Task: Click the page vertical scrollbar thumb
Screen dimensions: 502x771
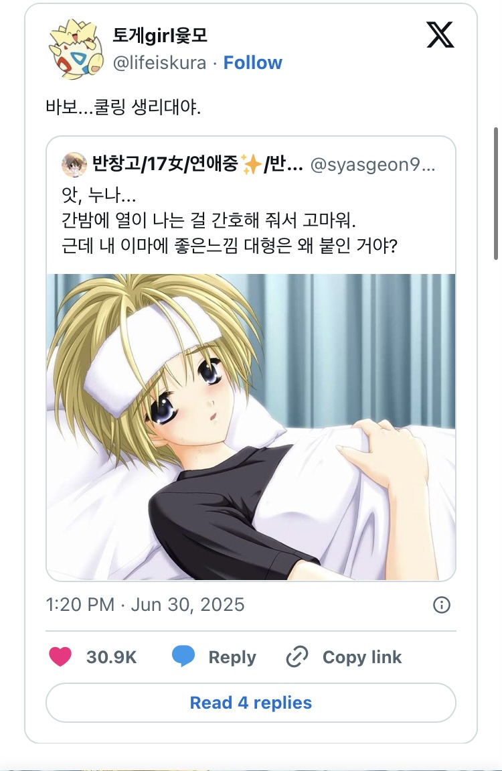Action: [x=496, y=193]
